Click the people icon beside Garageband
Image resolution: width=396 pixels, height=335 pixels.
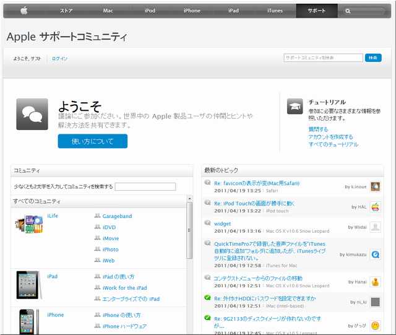point(98,215)
